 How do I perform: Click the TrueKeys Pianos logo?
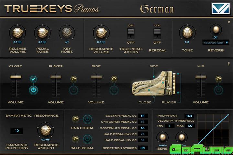(52, 9)
